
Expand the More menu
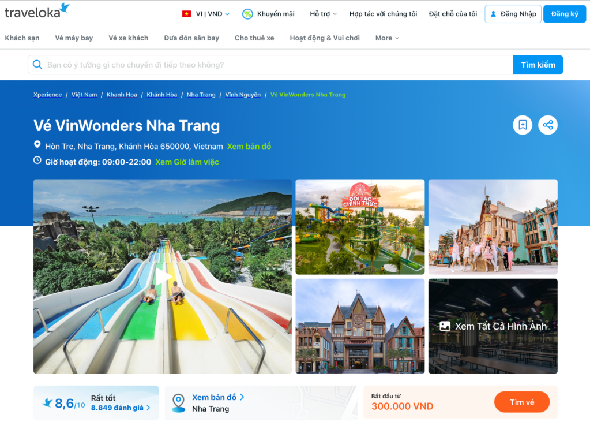coord(387,38)
